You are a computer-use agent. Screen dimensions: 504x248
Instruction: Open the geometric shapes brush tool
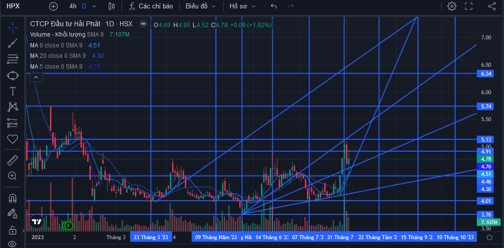coord(12,76)
